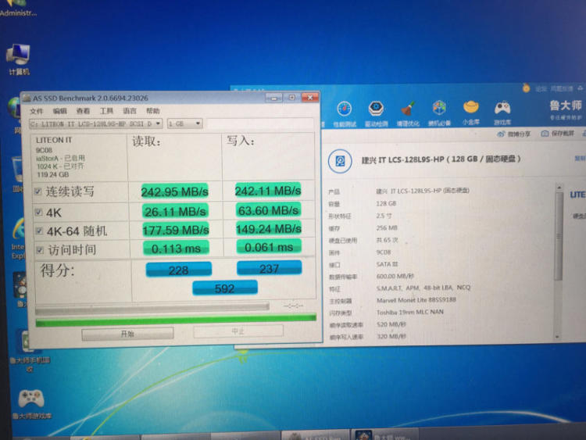Click sequential write 242.11 MB/s result
586x440 pixels.
coord(268,191)
